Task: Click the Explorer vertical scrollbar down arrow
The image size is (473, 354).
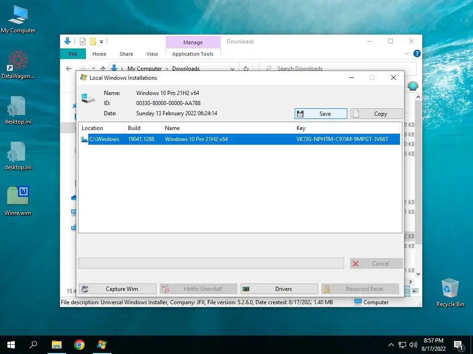Action: pyautogui.click(x=418, y=274)
